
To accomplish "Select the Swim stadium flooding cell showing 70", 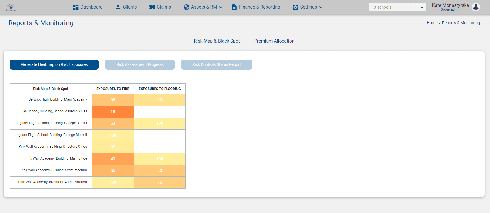I will [160, 171].
